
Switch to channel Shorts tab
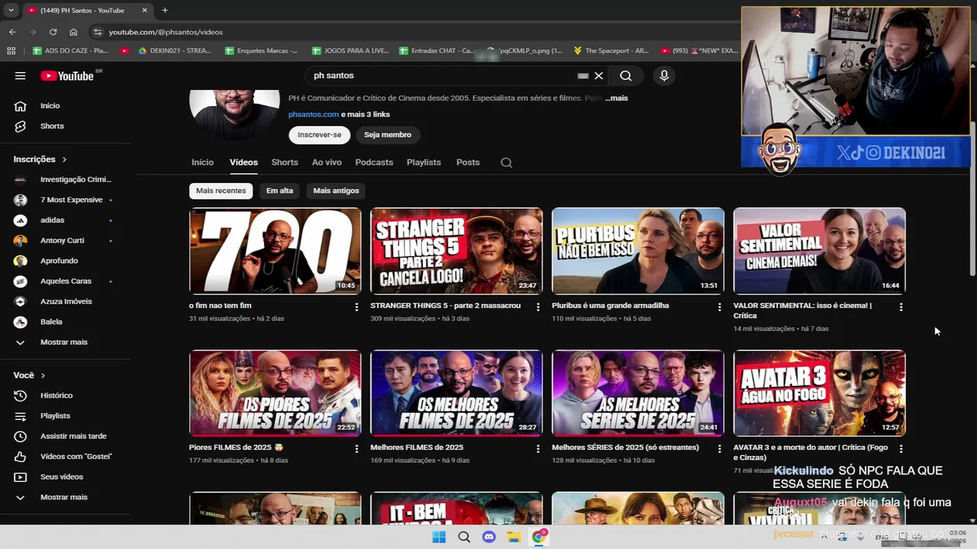click(285, 162)
